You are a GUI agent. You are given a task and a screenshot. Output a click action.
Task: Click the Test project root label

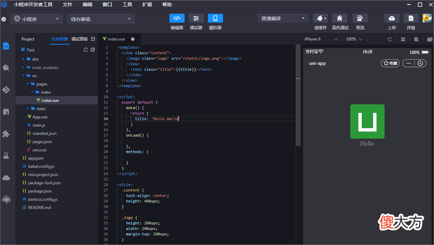pos(30,50)
